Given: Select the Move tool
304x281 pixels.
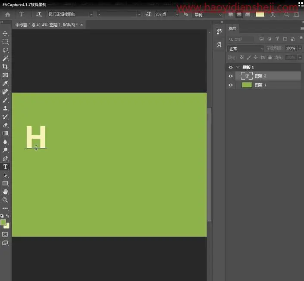Looking at the screenshot, I should (x=5, y=33).
